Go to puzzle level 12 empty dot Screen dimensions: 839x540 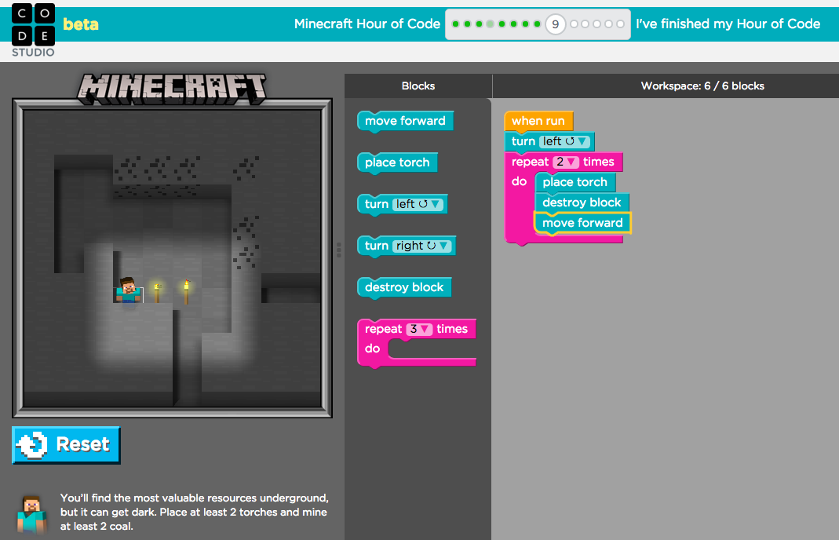click(x=597, y=24)
